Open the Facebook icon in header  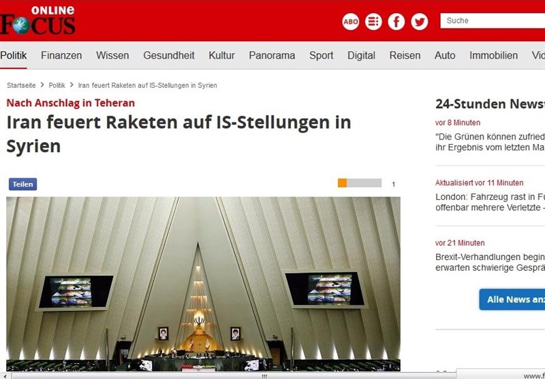pos(396,22)
